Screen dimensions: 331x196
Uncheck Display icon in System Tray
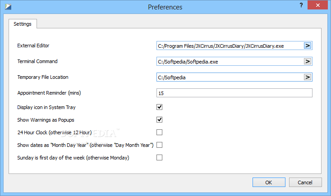click(159, 107)
